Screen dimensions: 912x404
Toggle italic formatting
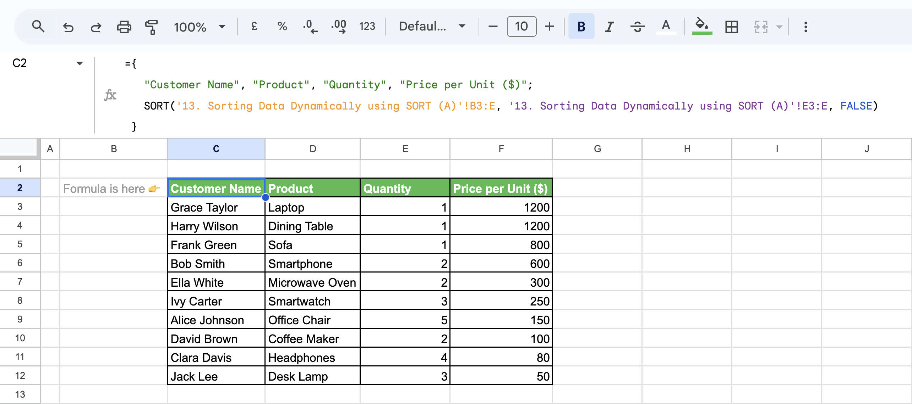[x=609, y=27]
